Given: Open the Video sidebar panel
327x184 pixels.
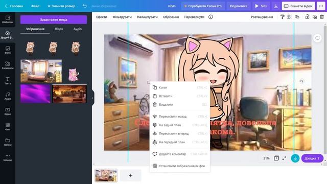Looking at the screenshot, I should 8,111.
